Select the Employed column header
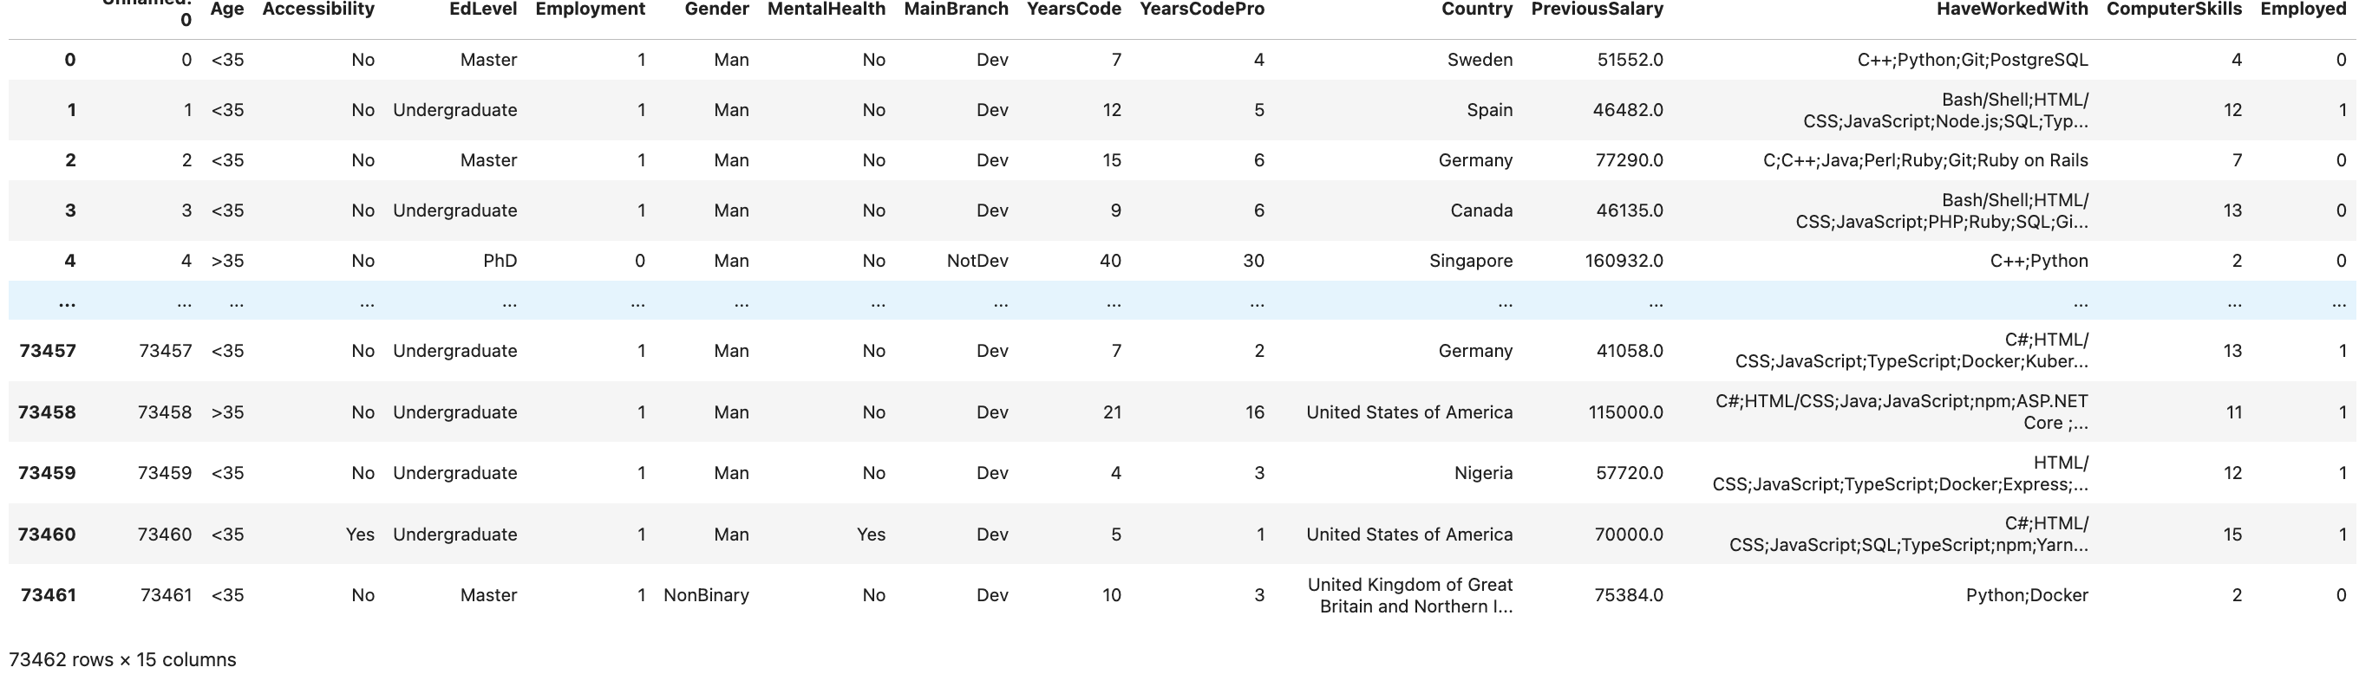The image size is (2359, 674). pos(2303,10)
